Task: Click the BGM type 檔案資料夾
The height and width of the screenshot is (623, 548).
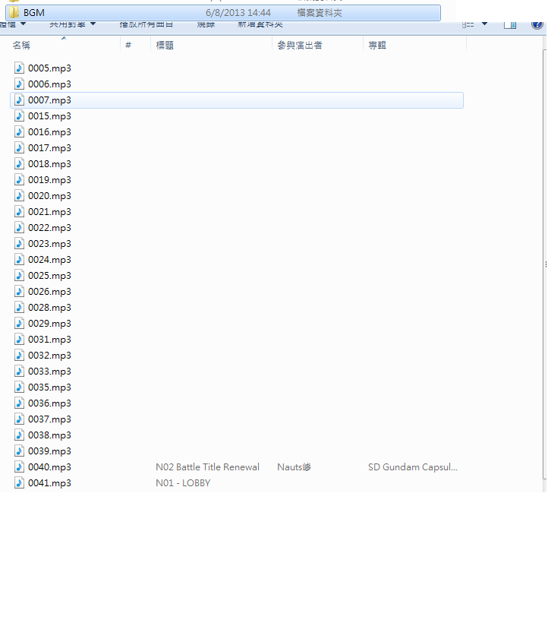Action: (320, 13)
